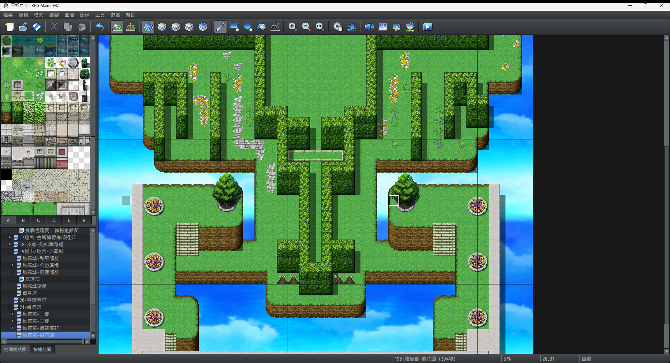Screen dimensions: 670x363
Task: Switch to the 地圖樹狀圖 tab
Action: [15, 349]
